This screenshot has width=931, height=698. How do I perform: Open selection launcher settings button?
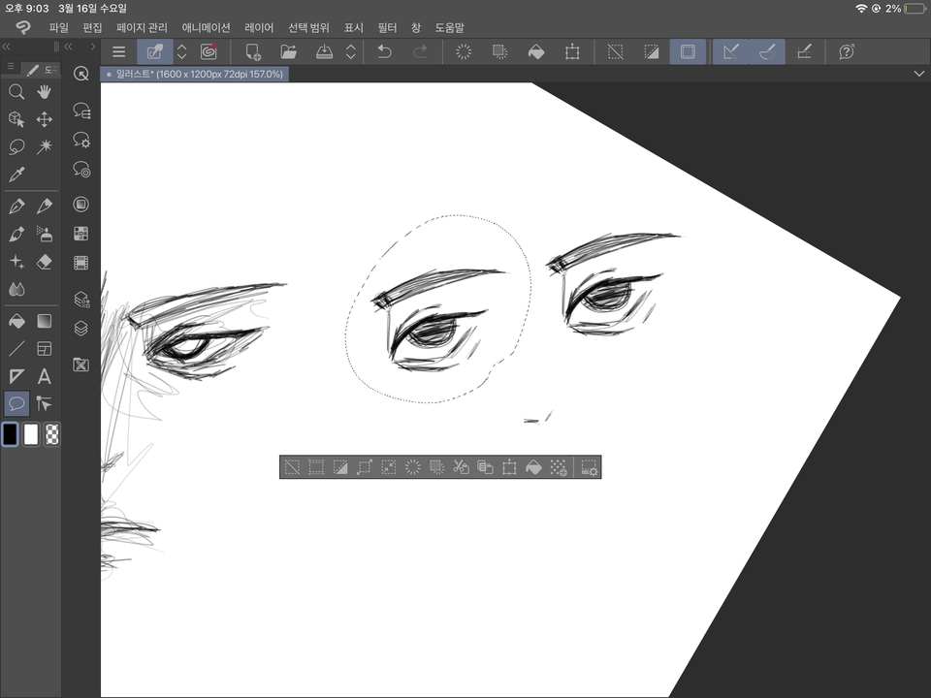[590, 466]
